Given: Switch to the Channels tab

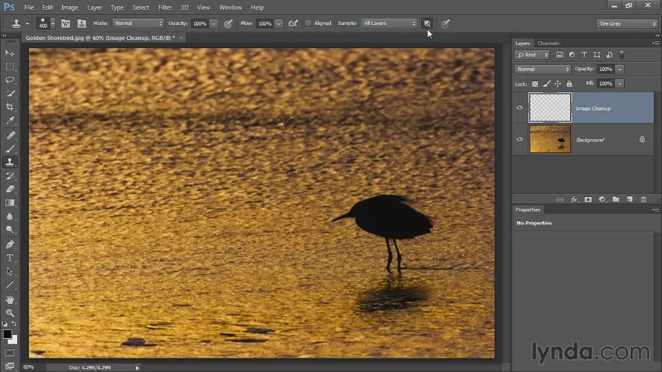Looking at the screenshot, I should [x=548, y=43].
